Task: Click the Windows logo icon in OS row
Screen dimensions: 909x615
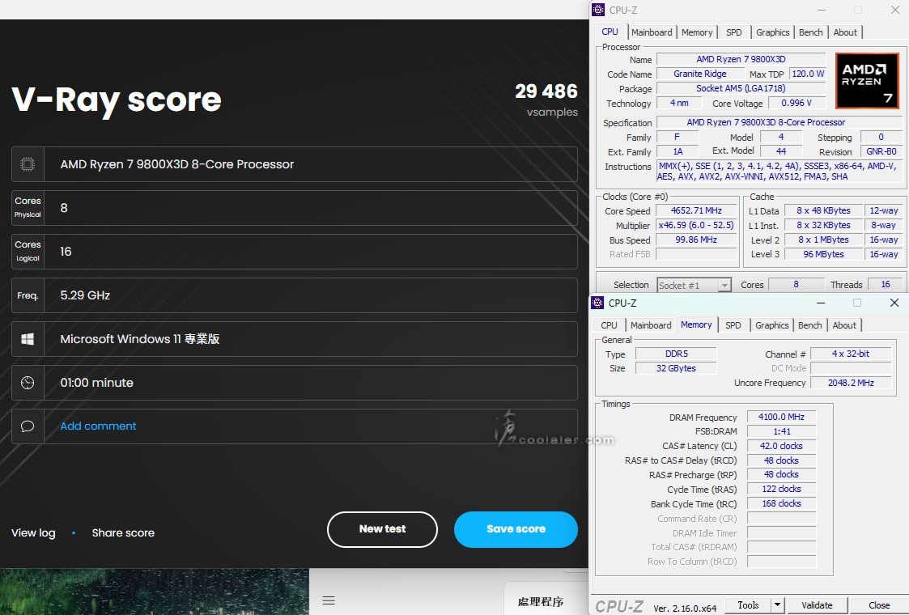Action: click(x=28, y=339)
